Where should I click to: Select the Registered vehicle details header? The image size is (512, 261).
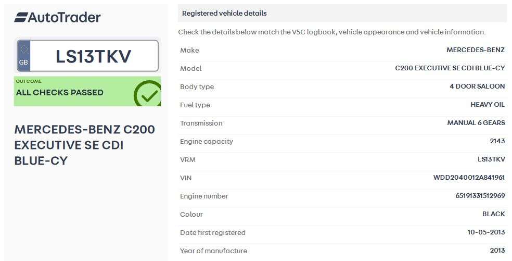pyautogui.click(x=224, y=13)
